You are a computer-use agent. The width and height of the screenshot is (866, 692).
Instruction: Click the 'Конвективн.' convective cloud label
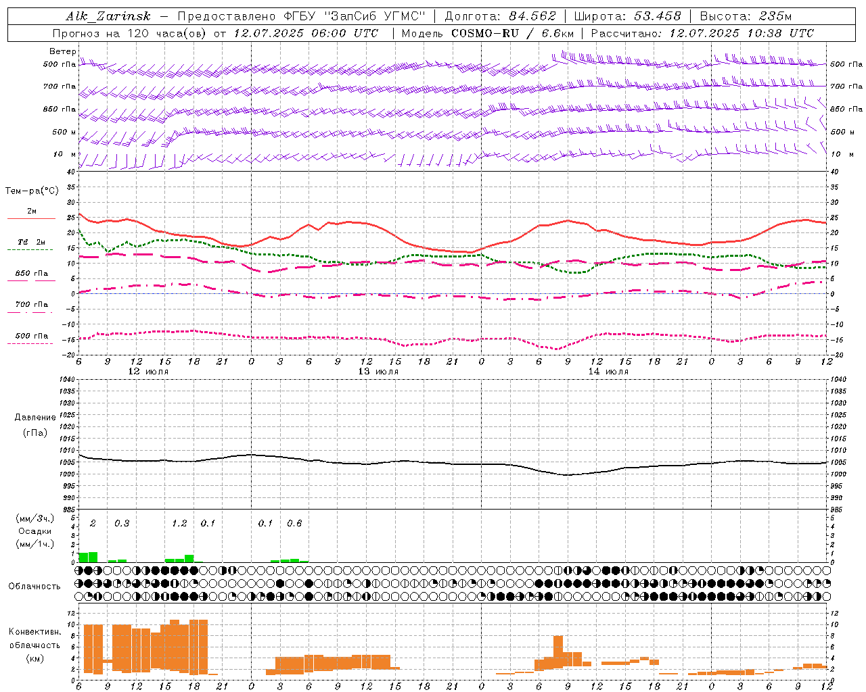pos(35,632)
